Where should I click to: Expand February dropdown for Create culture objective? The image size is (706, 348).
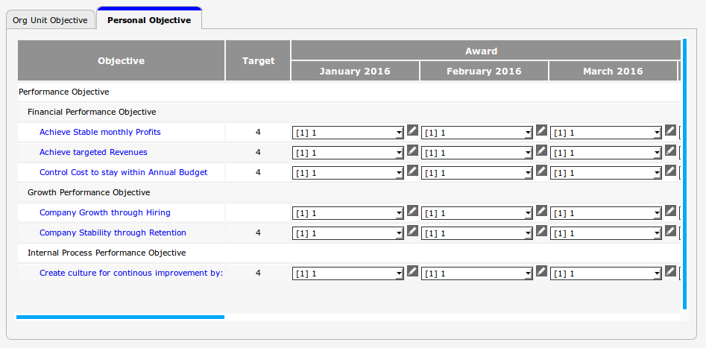[476, 273]
